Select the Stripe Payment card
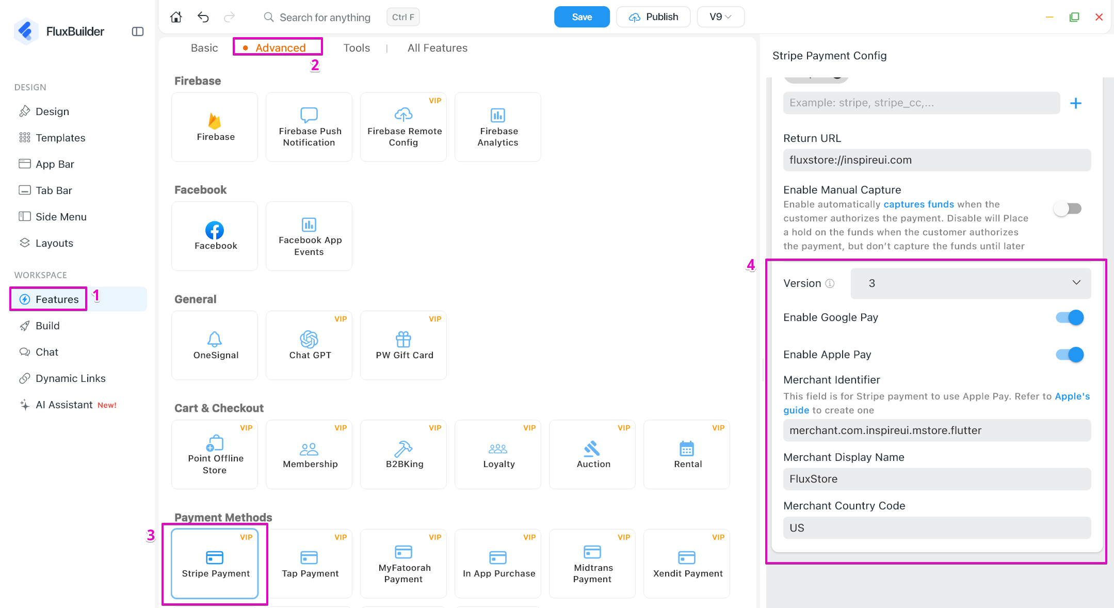 (x=215, y=564)
